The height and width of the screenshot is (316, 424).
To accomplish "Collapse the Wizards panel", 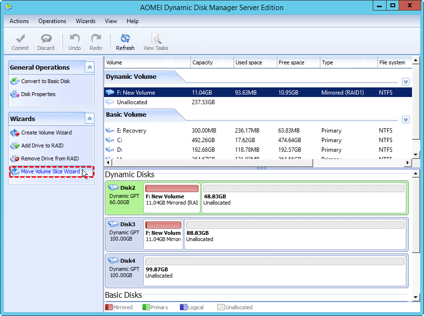I will click(x=90, y=119).
